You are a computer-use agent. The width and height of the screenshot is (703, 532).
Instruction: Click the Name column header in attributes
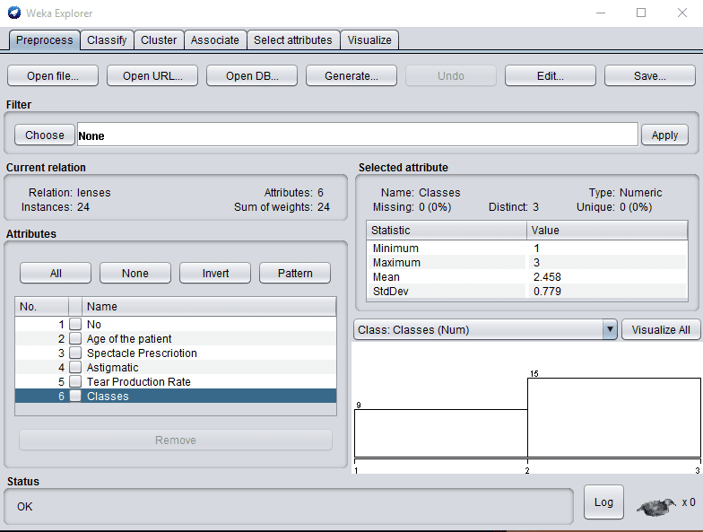[209, 307]
